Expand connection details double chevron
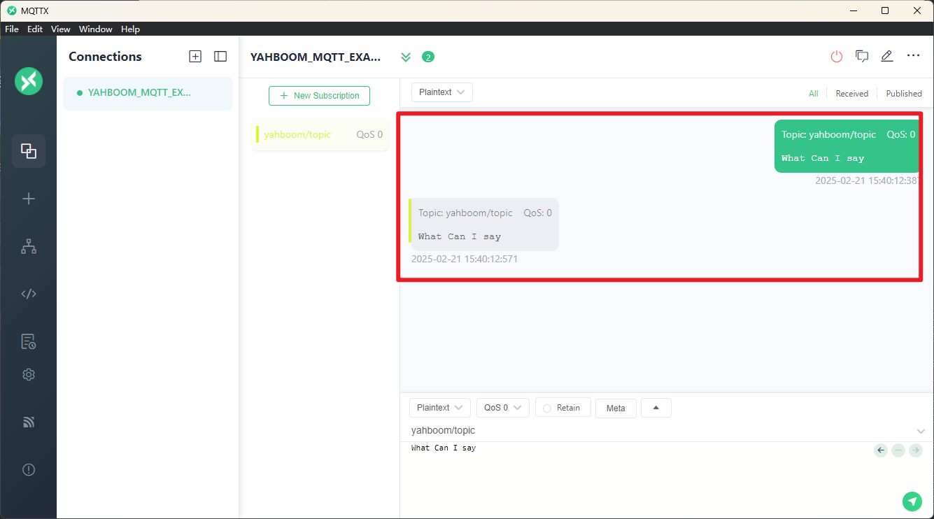Image resolution: width=934 pixels, height=519 pixels. [x=406, y=57]
